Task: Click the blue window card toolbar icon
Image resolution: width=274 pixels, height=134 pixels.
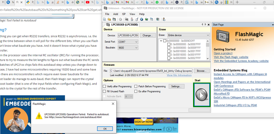Action: click(151, 19)
